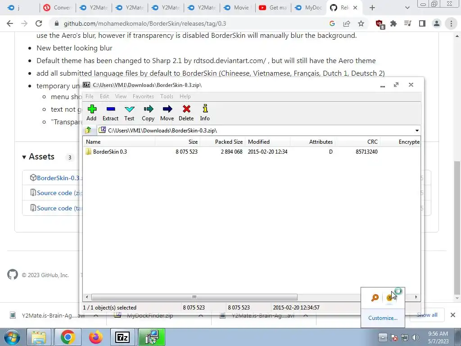Open archive Info from toolbar
Image resolution: width=461 pixels, height=346 pixels.
coord(205,113)
